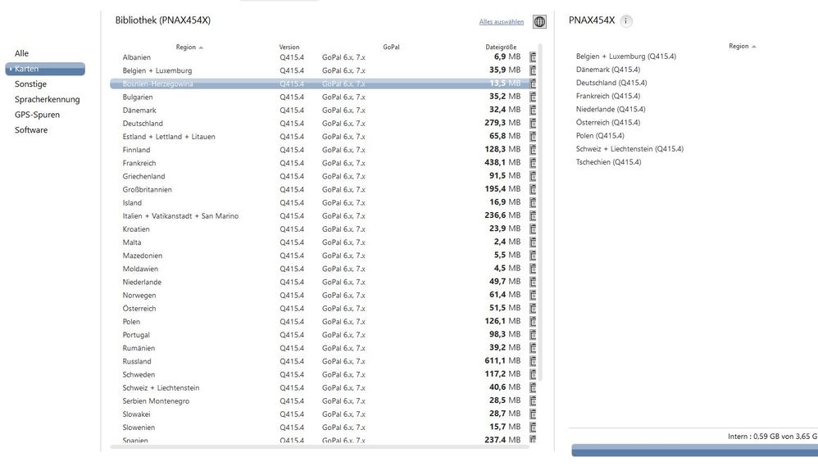This screenshot has width=818, height=466.
Task: Click the internal storage usage bar
Action: pos(693,450)
